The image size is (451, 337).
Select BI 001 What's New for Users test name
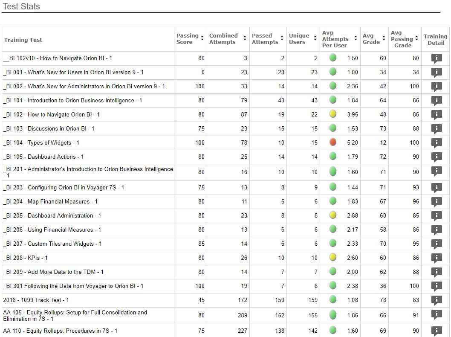[73, 72]
